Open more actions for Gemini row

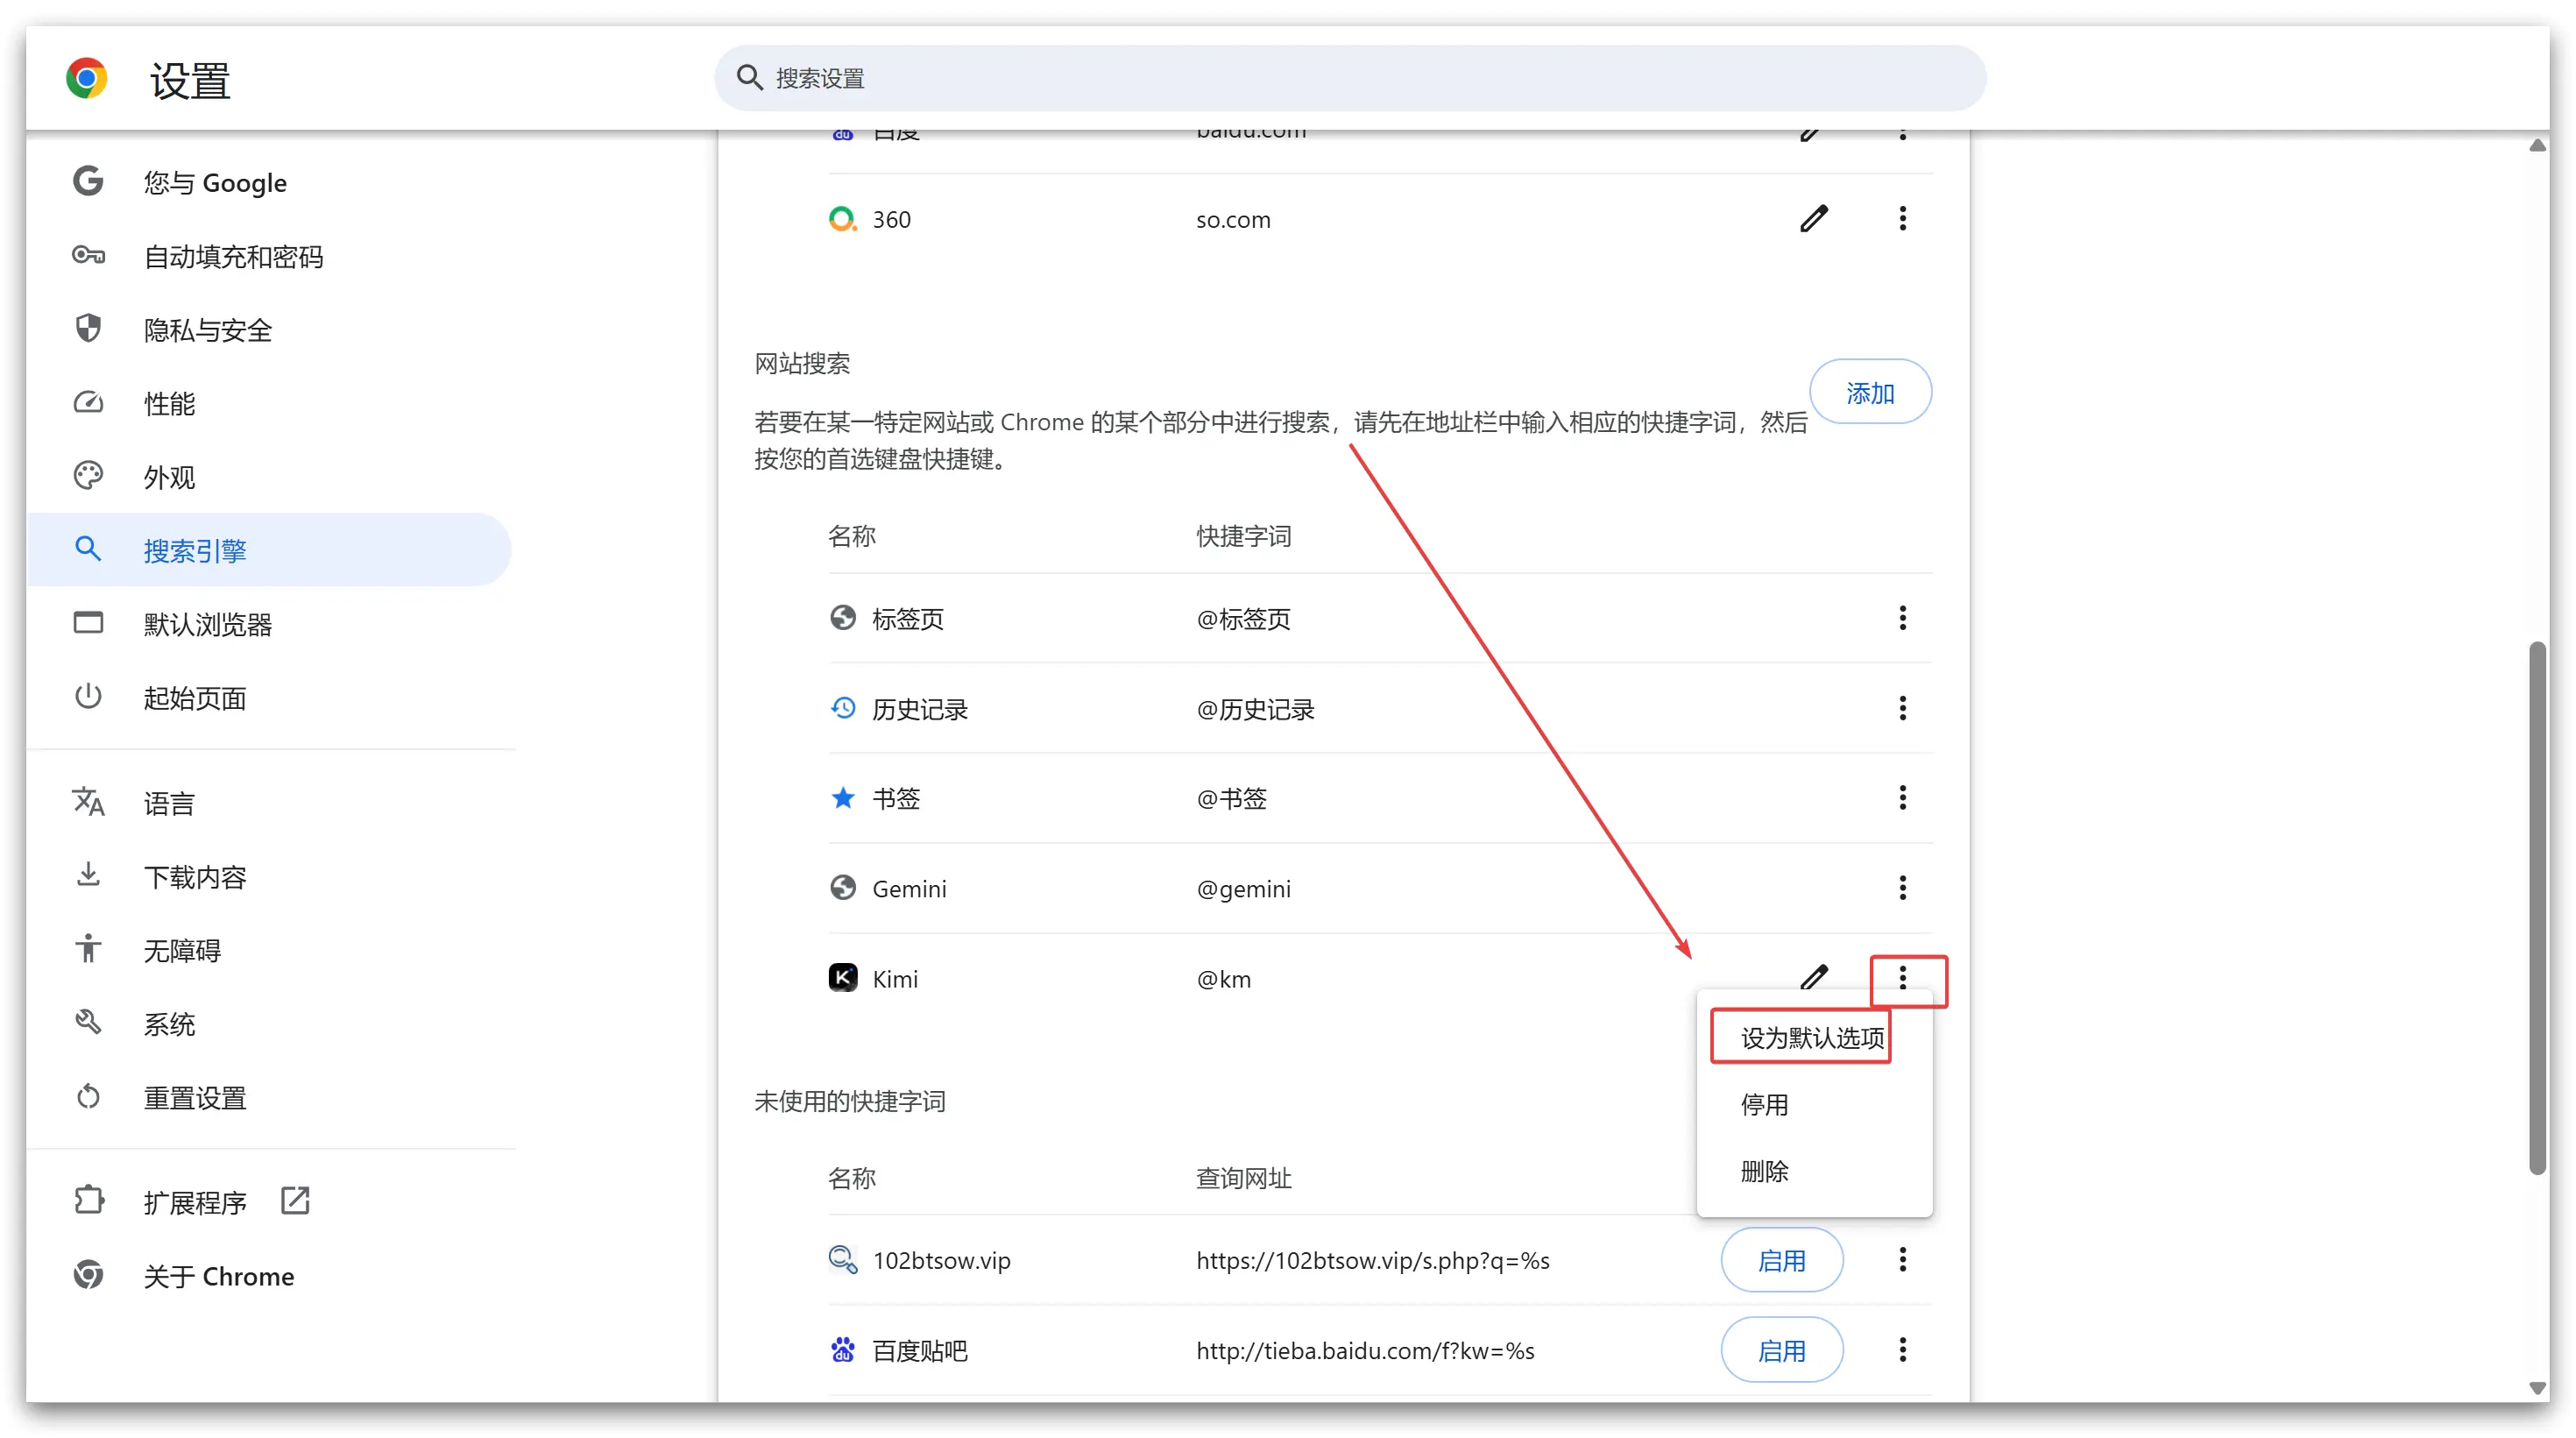(x=1902, y=888)
